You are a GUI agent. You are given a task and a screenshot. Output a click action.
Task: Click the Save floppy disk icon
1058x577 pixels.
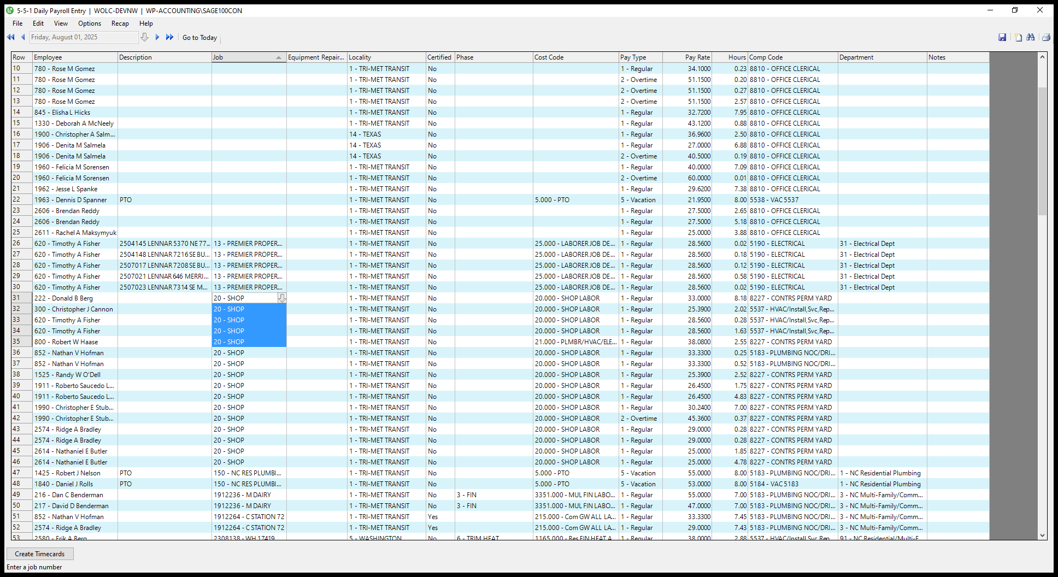1002,37
